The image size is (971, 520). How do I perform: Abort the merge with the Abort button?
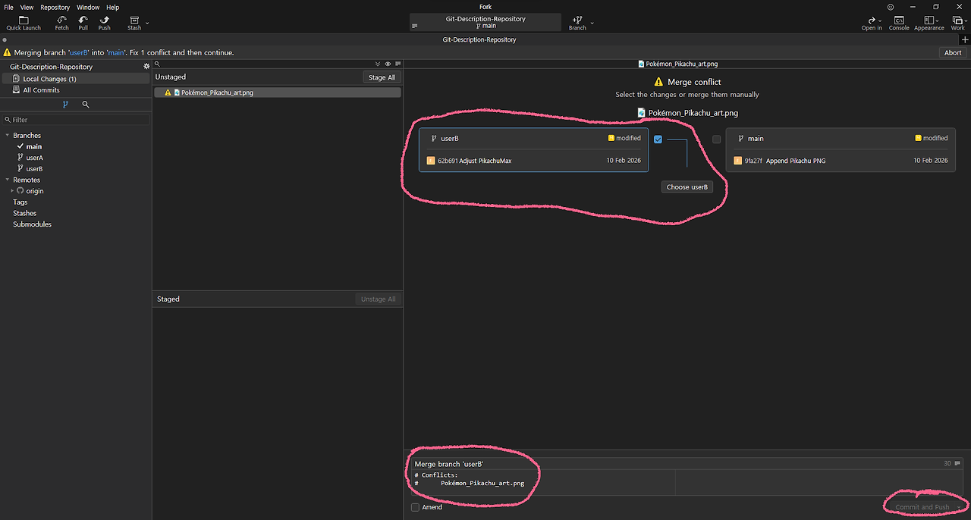coord(953,53)
